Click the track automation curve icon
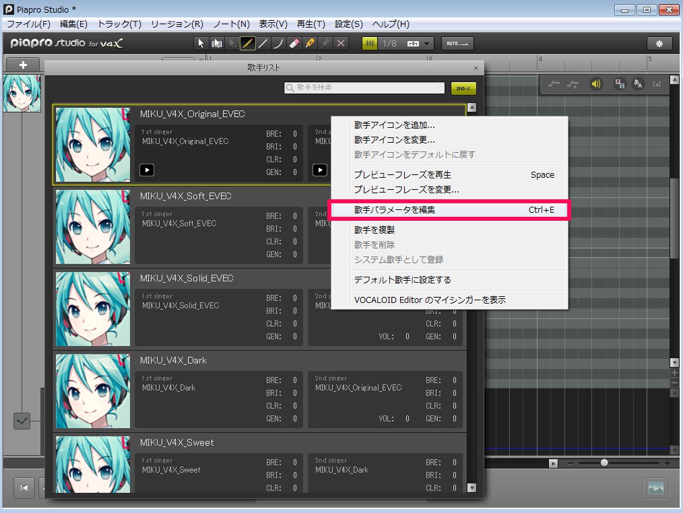Screen dimensions: 683x513 click(x=22, y=421)
